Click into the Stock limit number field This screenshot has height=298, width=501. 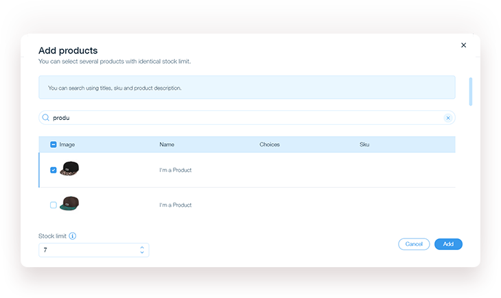coord(93,250)
